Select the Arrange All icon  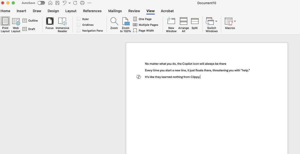[183, 24]
